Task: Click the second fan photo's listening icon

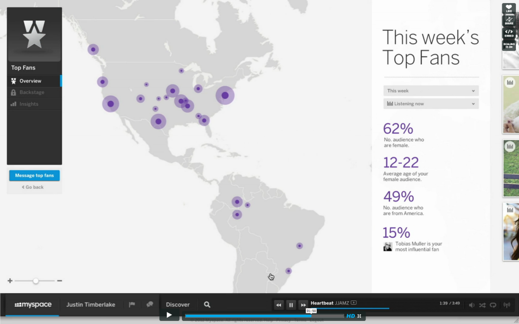Action: point(510,83)
